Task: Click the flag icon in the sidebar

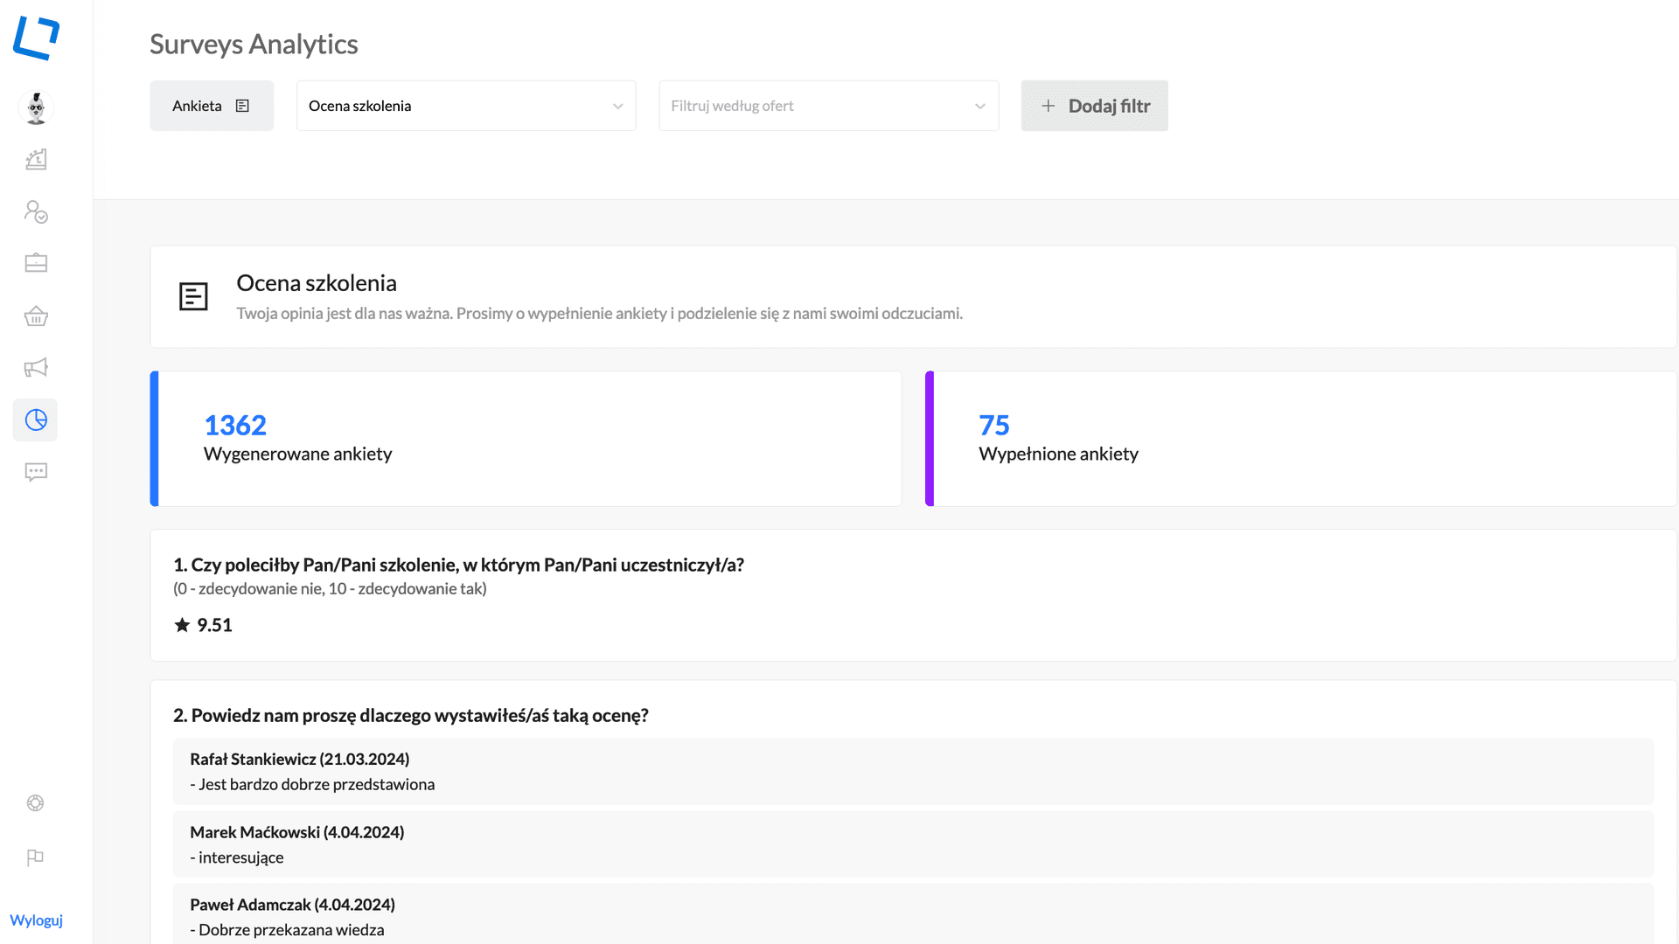Action: [x=35, y=857]
